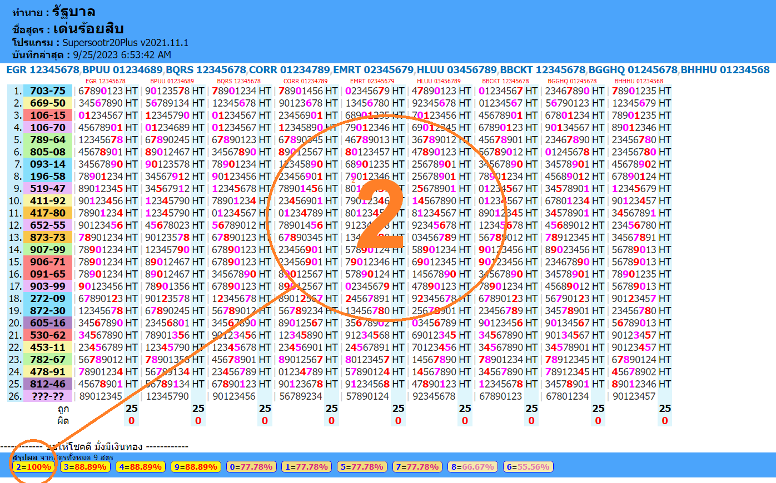Click row 26 CORR prediction 56789234
Screen dimensions: 776x483
pos(301,396)
